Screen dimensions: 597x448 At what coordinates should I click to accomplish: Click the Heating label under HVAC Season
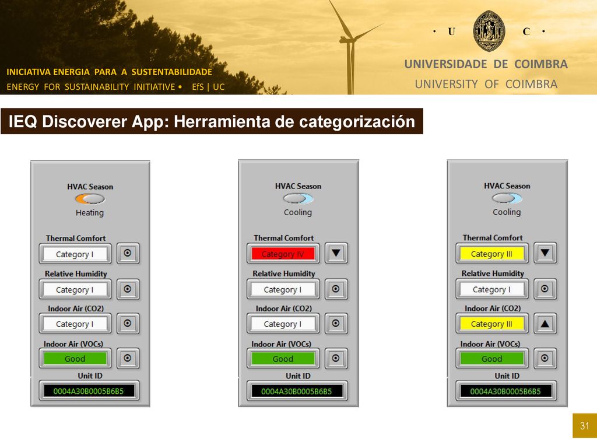(x=89, y=212)
